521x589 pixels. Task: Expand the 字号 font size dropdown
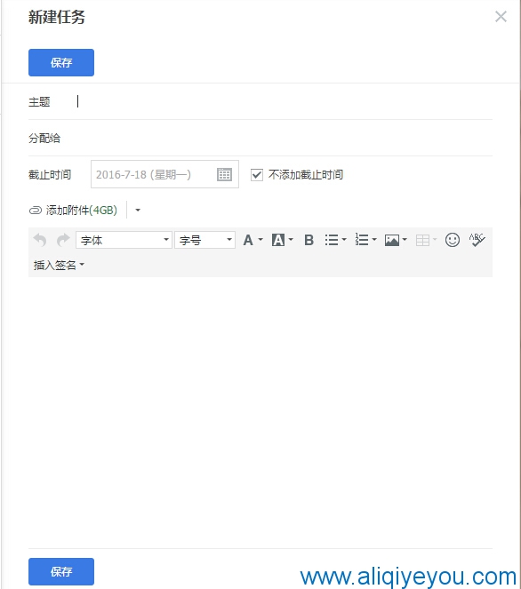tap(204, 240)
